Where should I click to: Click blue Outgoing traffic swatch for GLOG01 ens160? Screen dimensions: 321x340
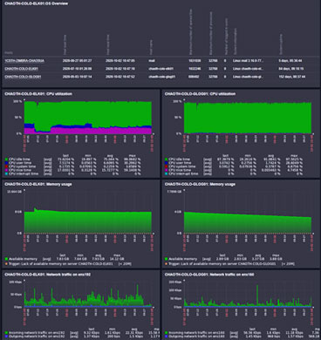(167, 337)
